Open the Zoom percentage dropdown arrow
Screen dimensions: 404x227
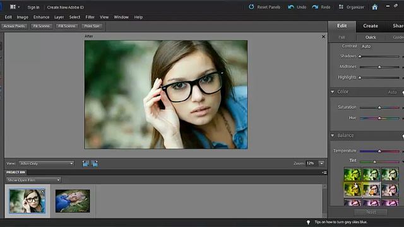(x=321, y=163)
